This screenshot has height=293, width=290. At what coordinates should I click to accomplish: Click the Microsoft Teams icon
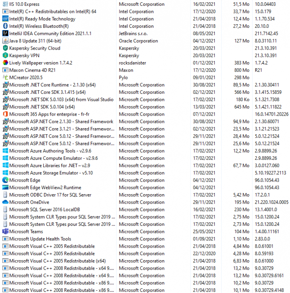tap(5, 231)
